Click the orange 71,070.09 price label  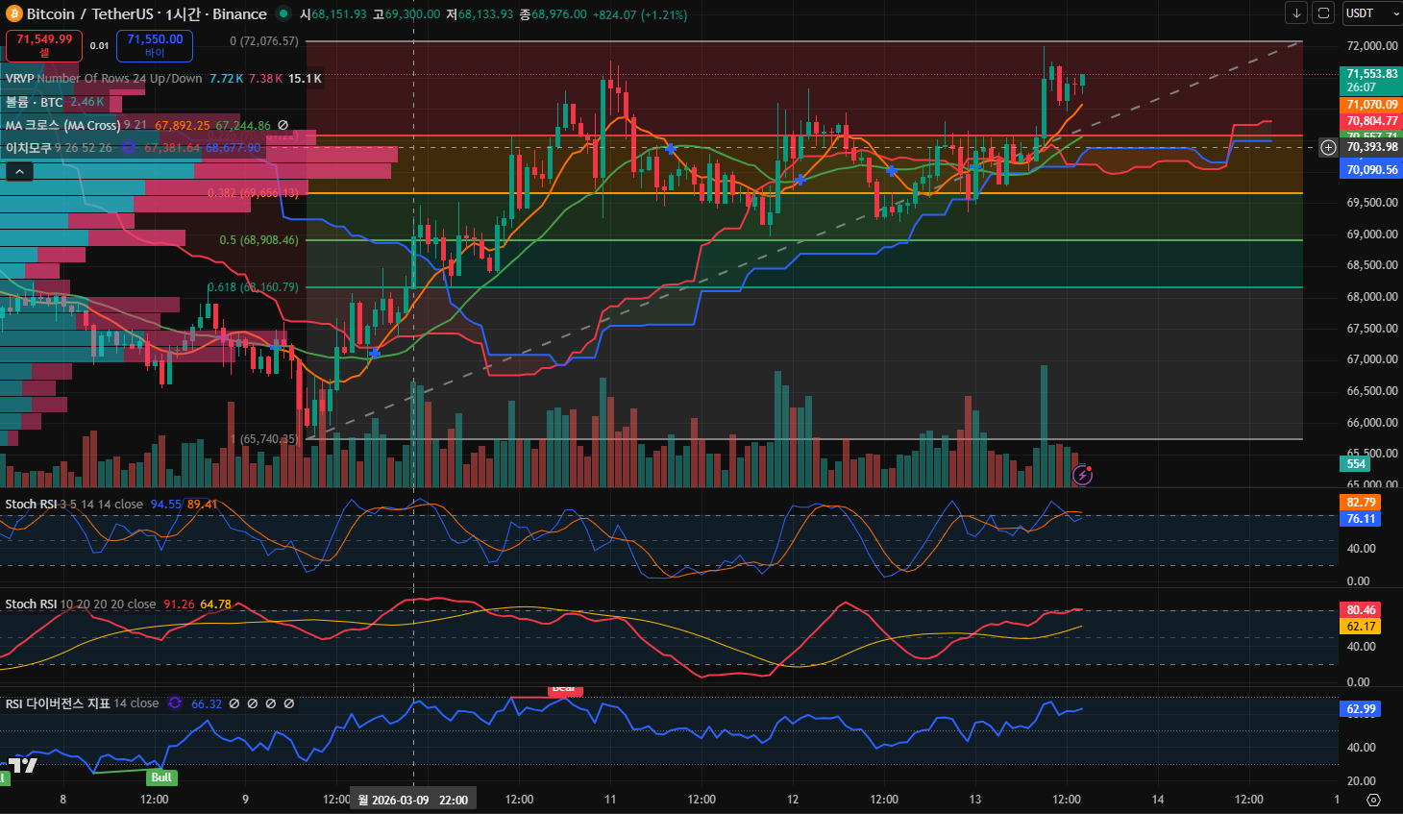1371,105
